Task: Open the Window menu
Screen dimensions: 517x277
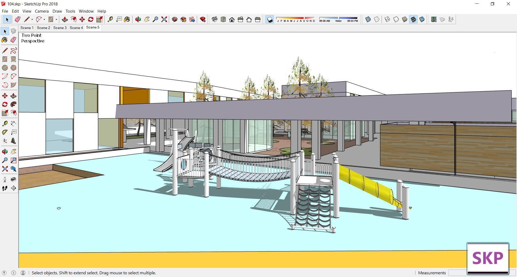Action: click(x=86, y=11)
